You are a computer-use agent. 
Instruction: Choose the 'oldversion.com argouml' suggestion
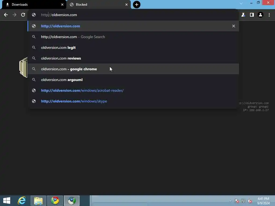click(133, 80)
